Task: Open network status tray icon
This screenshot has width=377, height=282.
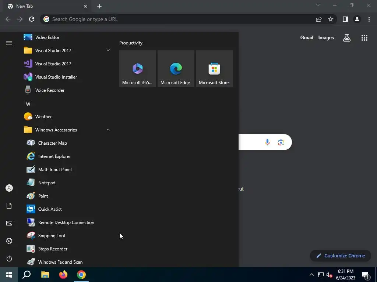Action: click(x=321, y=275)
